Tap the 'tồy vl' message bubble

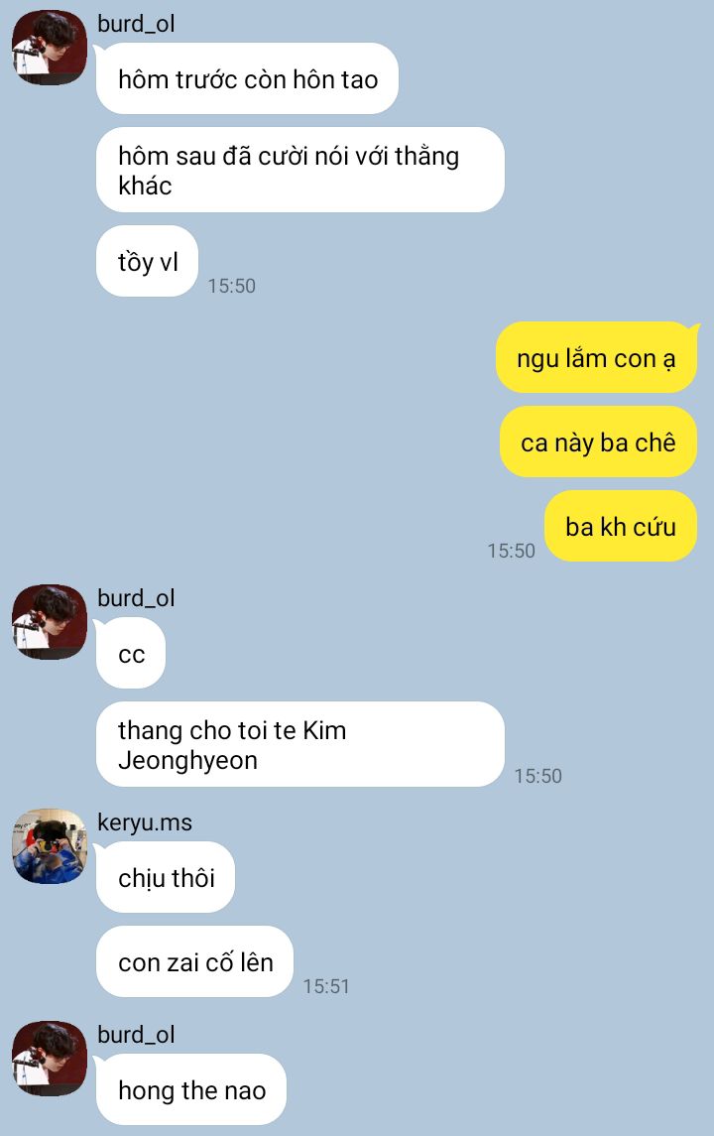(x=147, y=261)
